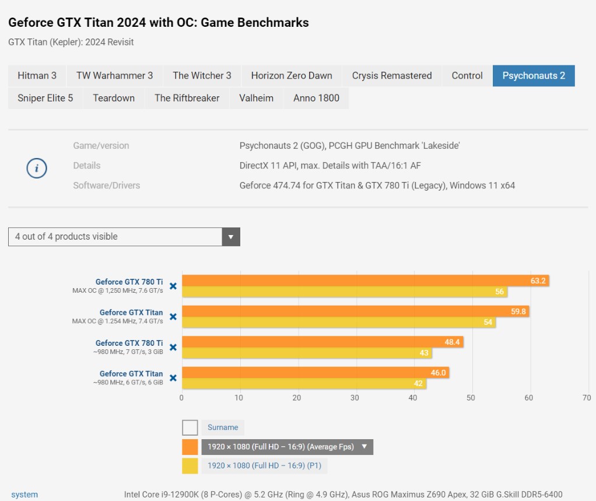596x501 pixels.
Task: Click the 'Software/Drivers' label
Action: point(106,185)
